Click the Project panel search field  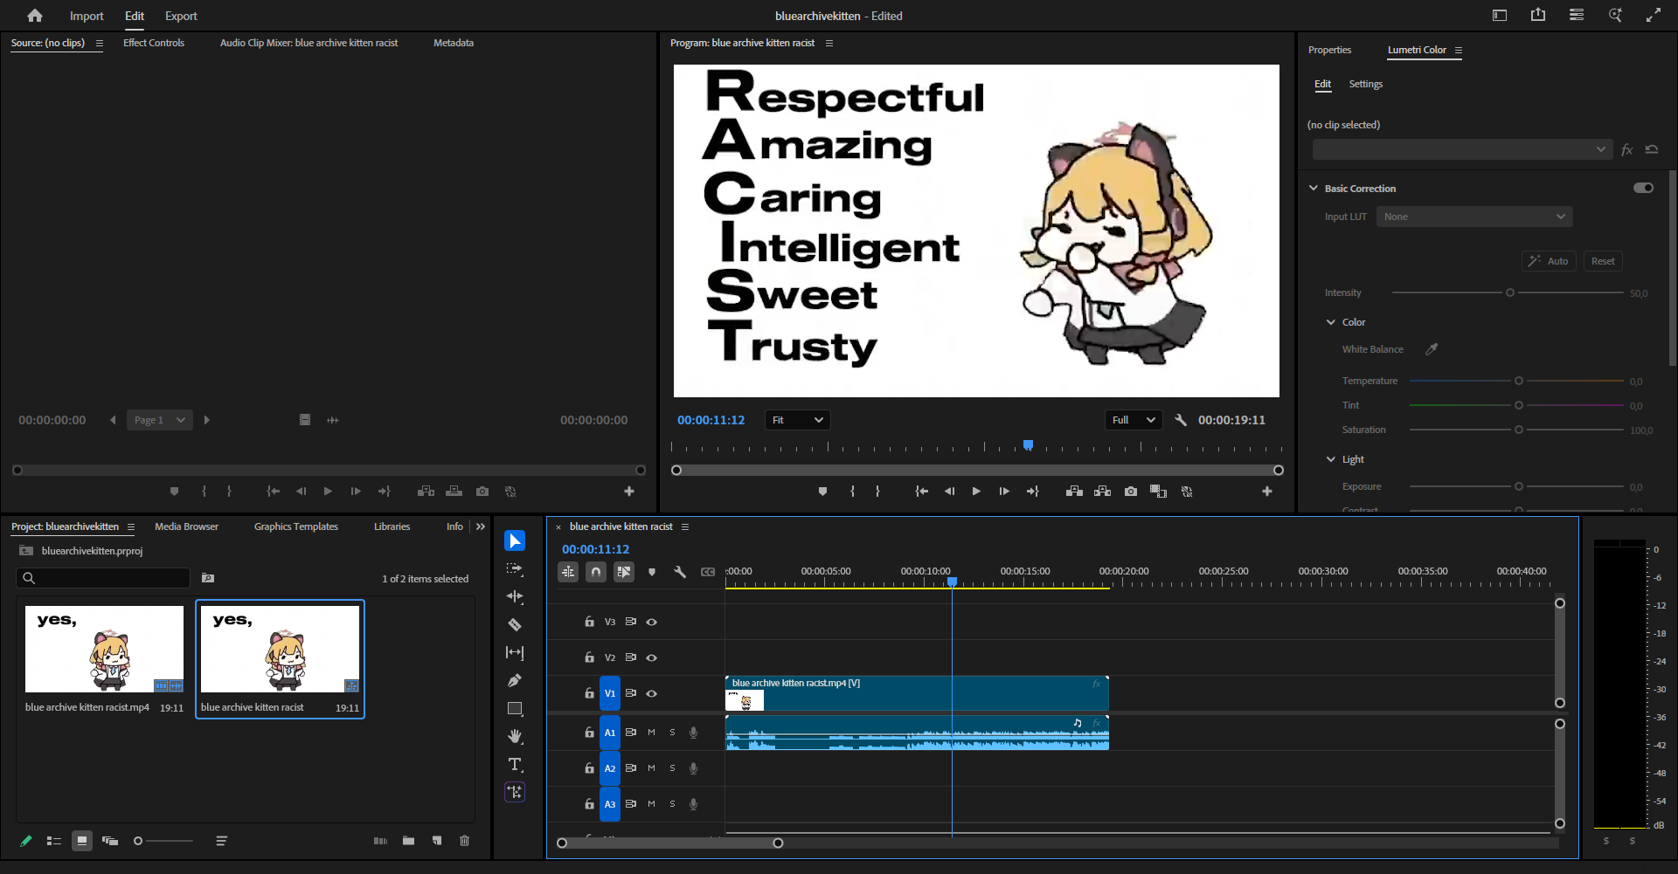[x=103, y=578]
